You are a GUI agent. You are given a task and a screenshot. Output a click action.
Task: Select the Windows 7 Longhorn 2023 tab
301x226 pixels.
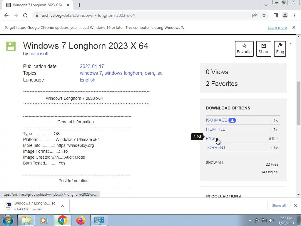click(37, 5)
